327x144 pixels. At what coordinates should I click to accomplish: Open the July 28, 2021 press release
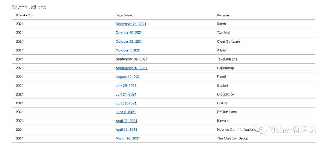(x=126, y=85)
